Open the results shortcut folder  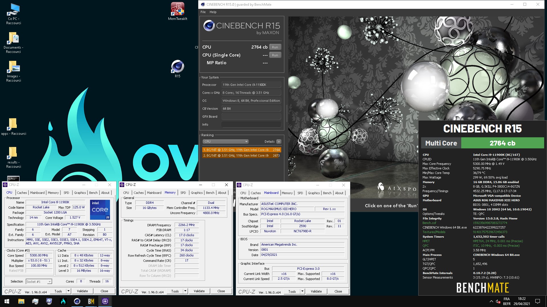pyautogui.click(x=13, y=157)
